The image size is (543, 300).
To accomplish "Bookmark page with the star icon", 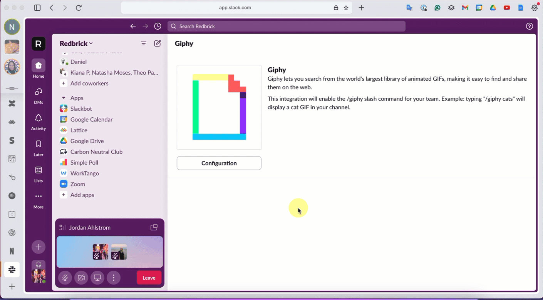I will pos(346,8).
